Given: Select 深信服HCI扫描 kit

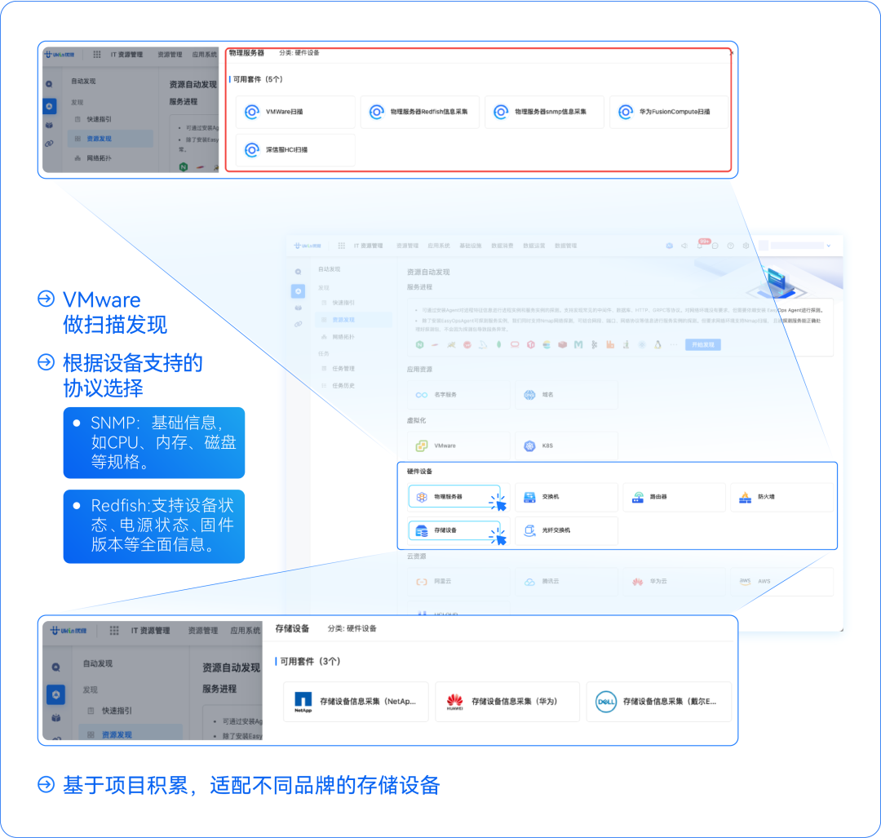Looking at the screenshot, I should click(295, 149).
